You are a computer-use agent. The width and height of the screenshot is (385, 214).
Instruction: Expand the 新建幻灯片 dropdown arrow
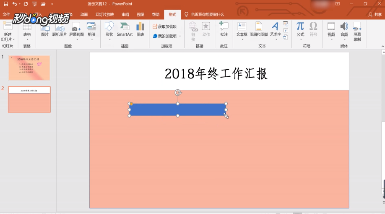(x=14, y=39)
